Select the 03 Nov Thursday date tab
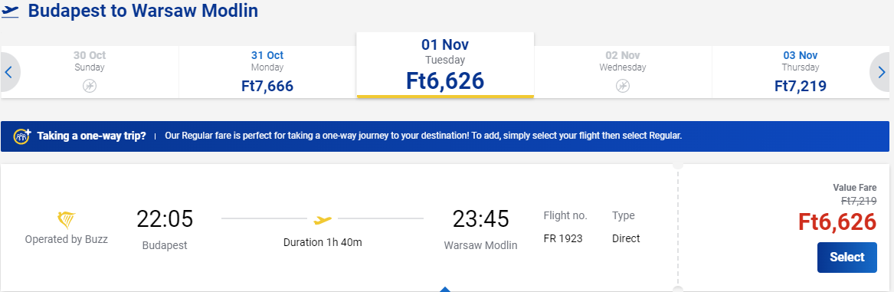Image resolution: width=894 pixels, height=292 pixels. tap(801, 72)
